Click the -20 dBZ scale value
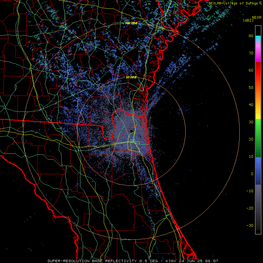Screen dimensions: 263x263 click(x=250, y=208)
